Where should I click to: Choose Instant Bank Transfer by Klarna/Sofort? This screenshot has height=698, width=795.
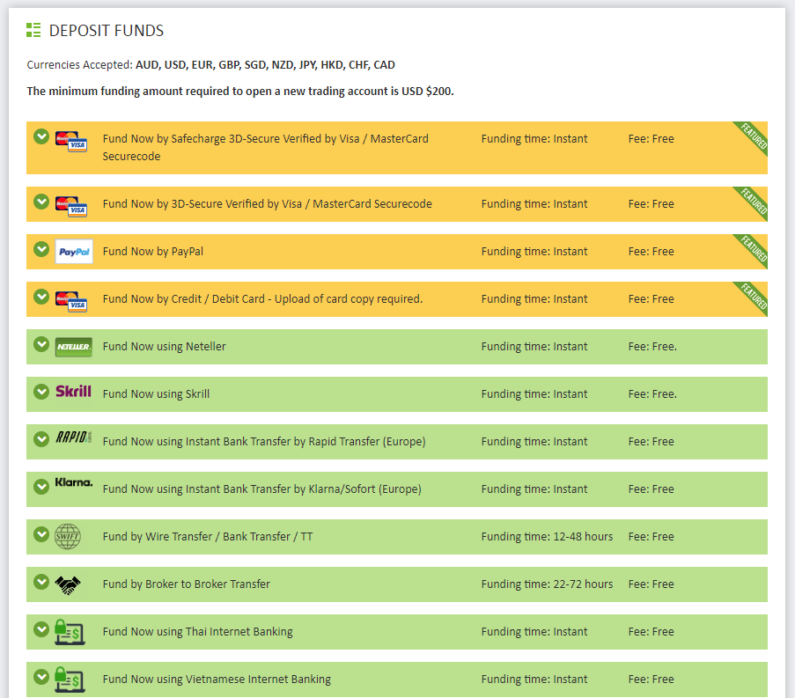click(x=261, y=489)
